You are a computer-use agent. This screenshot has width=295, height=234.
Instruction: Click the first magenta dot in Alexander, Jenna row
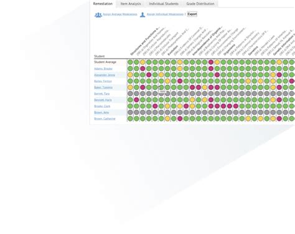click(x=149, y=75)
